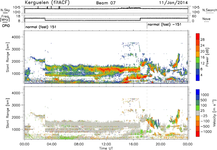Click the date '11/Jan/2014'
This screenshot has height=150, width=217.
pos(173,3)
